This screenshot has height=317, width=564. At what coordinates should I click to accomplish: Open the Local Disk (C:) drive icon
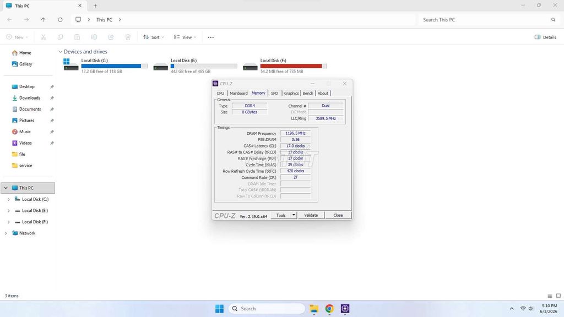click(71, 65)
